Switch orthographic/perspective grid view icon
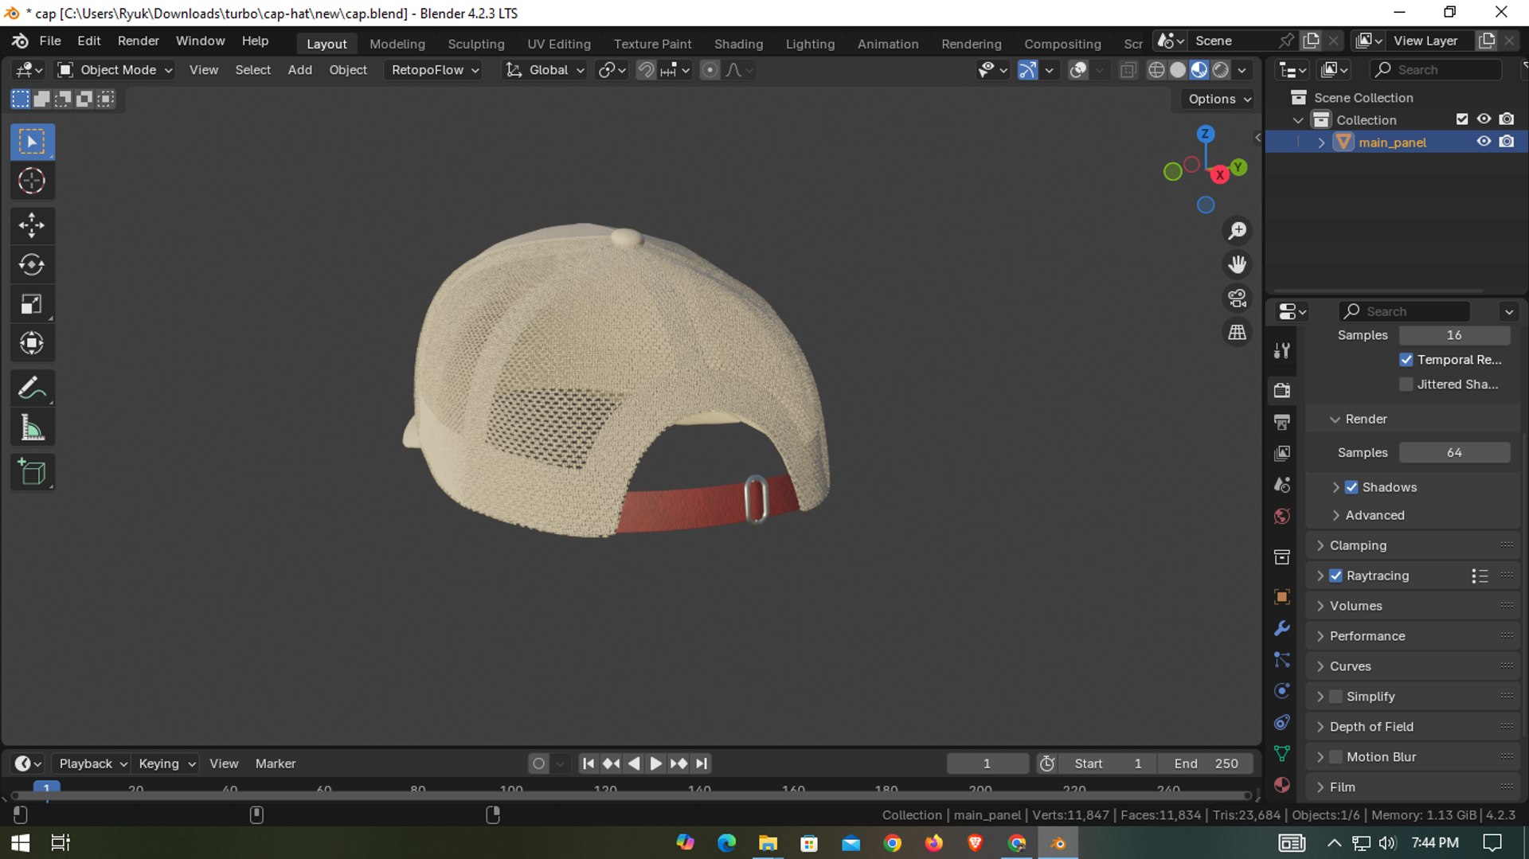 [x=1238, y=332]
